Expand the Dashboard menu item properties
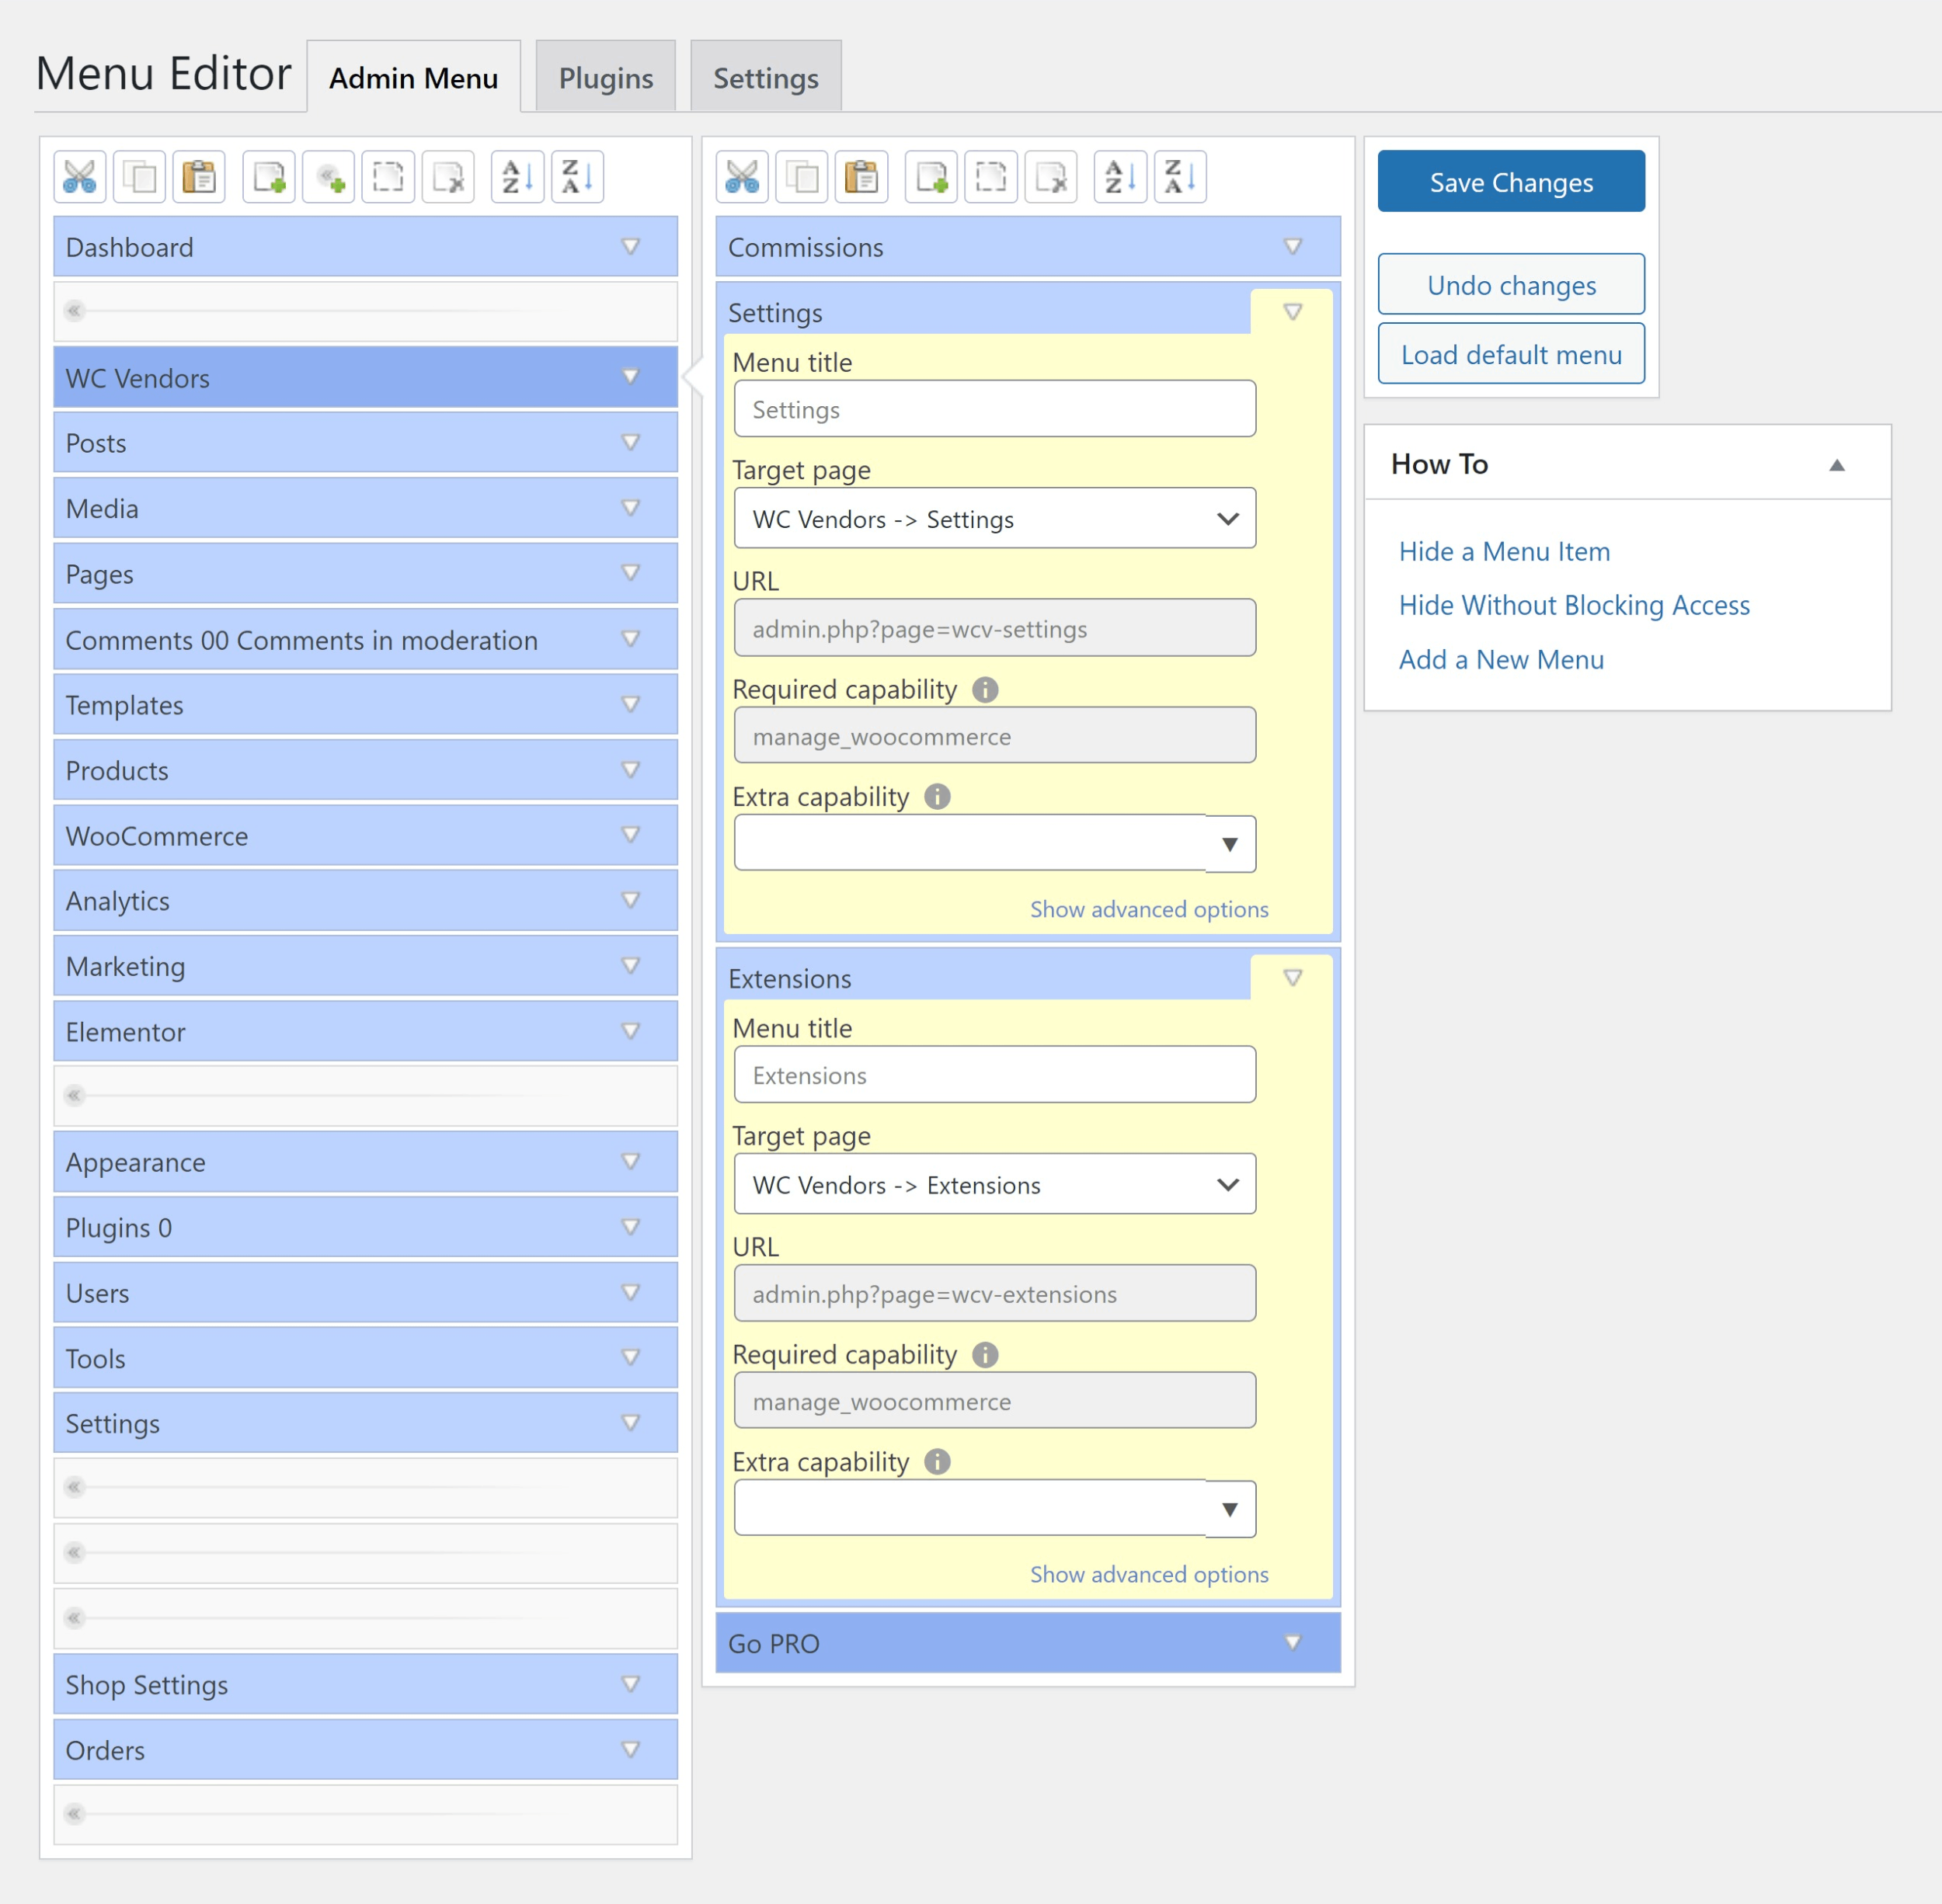This screenshot has width=1942, height=1904. tap(630, 247)
